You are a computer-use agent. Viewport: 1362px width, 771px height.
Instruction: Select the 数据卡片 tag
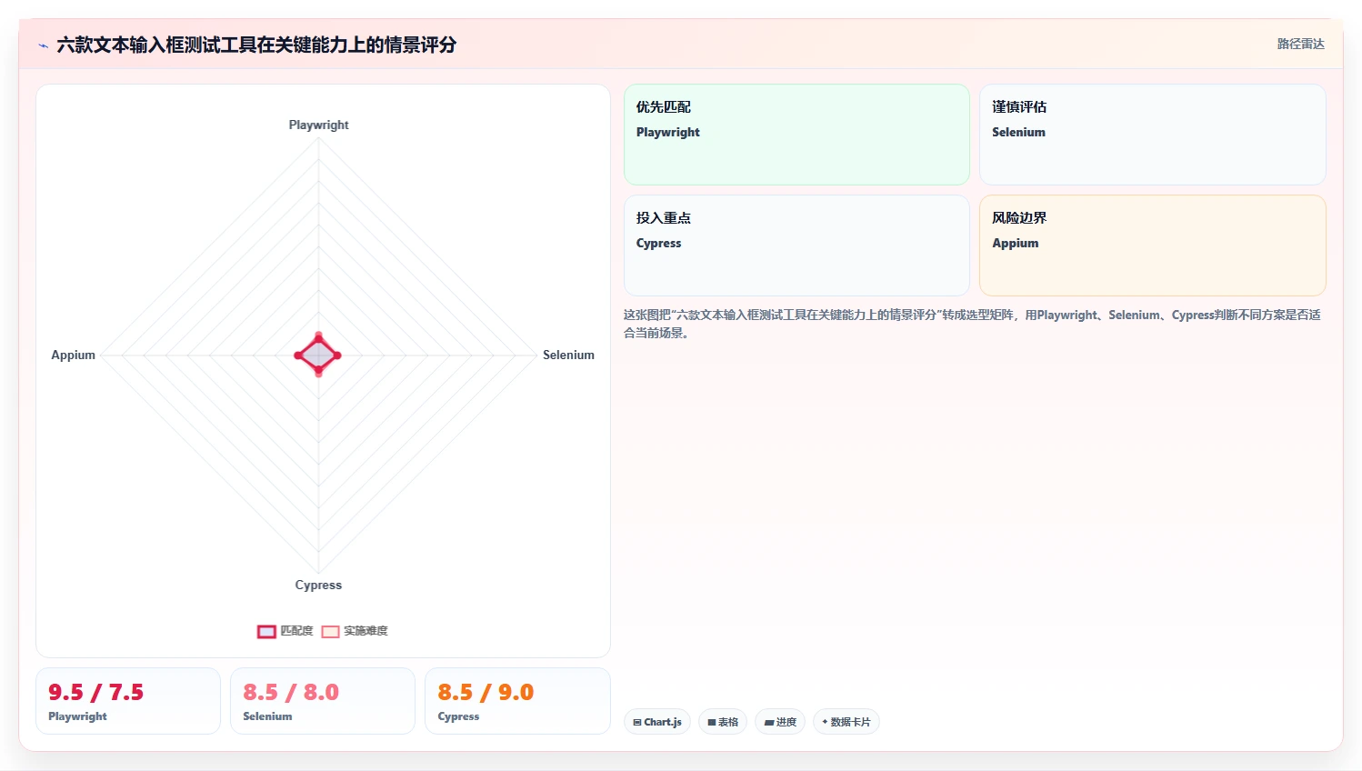846,722
